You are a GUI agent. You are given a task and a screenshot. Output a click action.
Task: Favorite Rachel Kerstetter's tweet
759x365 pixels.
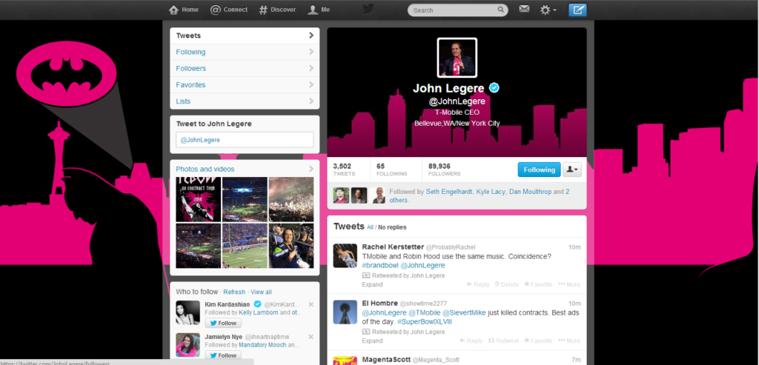click(x=538, y=284)
